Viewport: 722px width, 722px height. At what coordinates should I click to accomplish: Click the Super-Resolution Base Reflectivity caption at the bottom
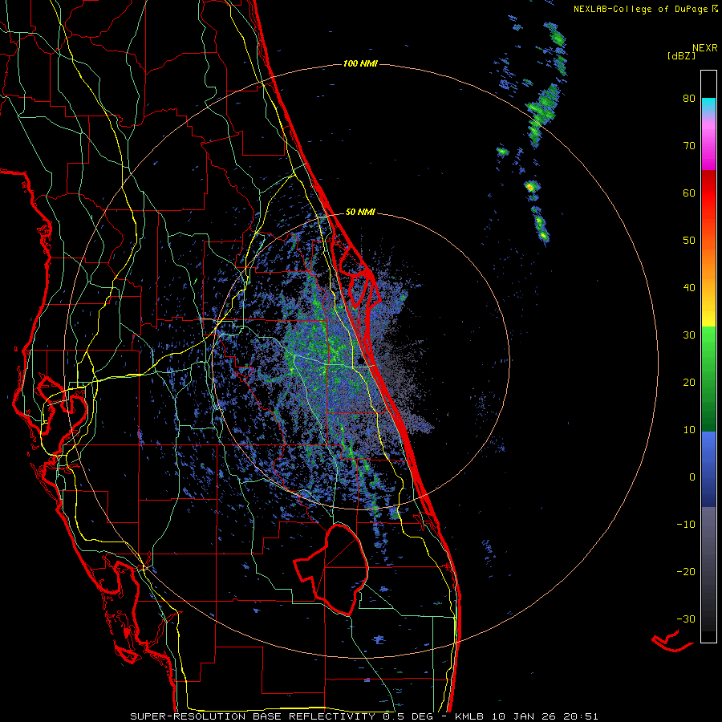(363, 716)
